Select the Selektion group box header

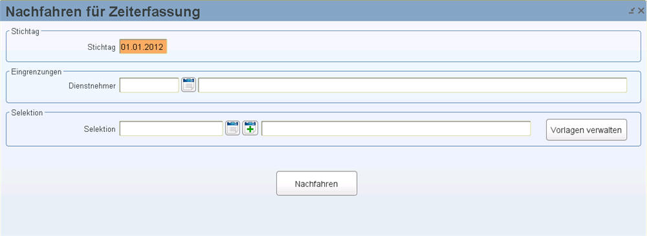27,113
